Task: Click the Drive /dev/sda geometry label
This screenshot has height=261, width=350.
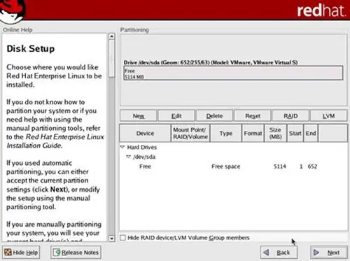Action: [x=211, y=62]
